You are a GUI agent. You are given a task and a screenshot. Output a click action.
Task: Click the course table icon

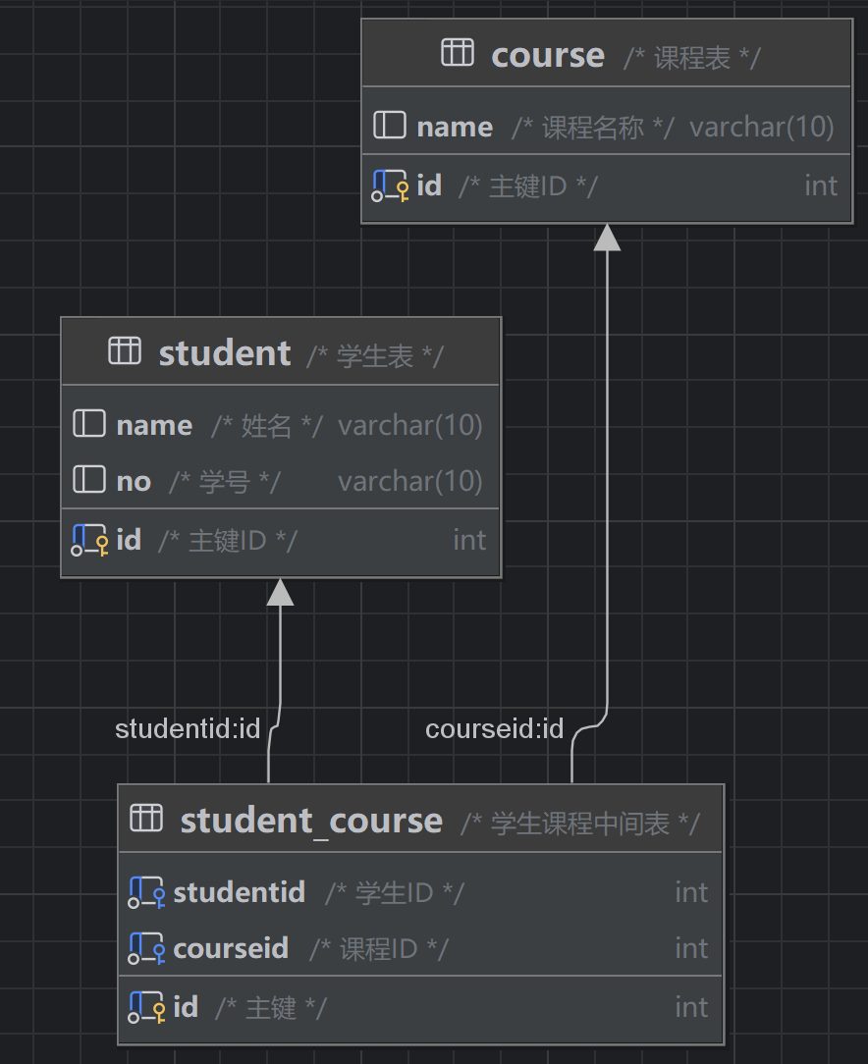(x=458, y=52)
